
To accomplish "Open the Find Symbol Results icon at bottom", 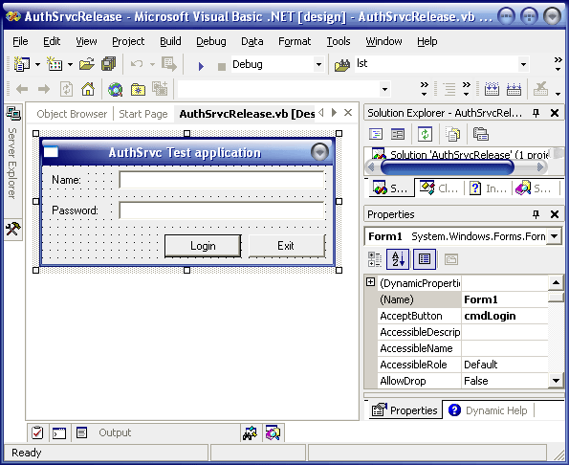I will click(x=273, y=432).
